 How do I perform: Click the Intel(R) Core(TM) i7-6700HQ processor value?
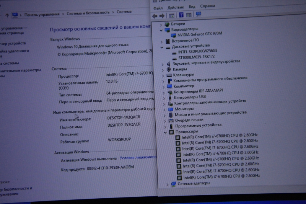[129, 74]
